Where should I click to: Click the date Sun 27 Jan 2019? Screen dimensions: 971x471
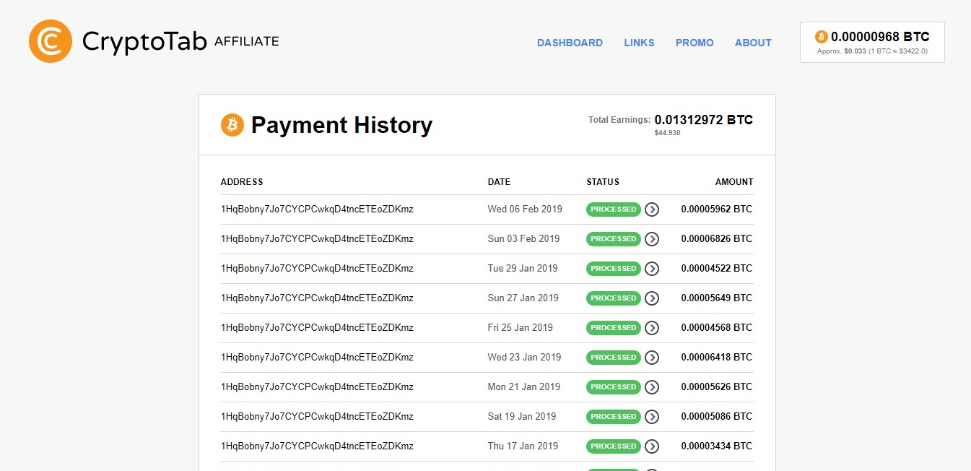point(523,298)
